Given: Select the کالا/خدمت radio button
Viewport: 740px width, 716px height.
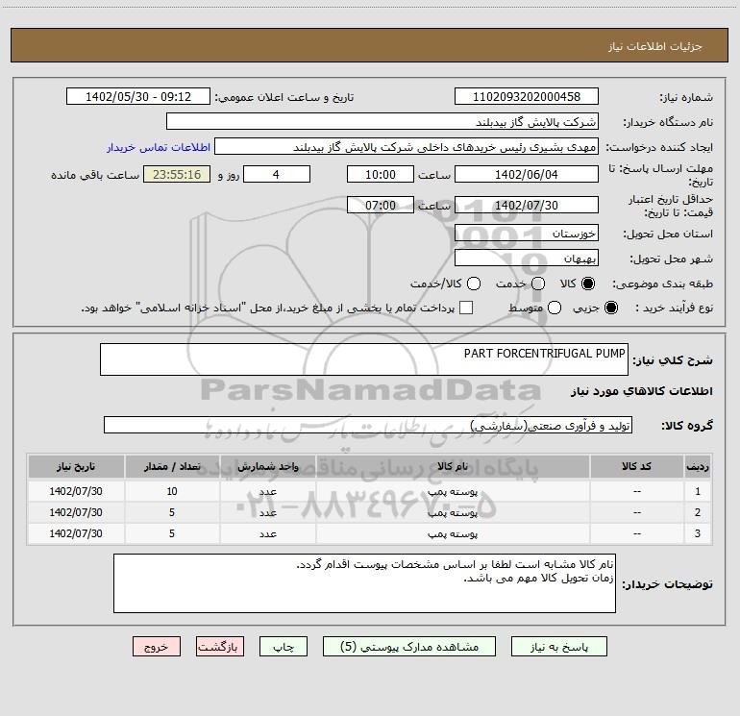Looking at the screenshot, I should tap(474, 284).
